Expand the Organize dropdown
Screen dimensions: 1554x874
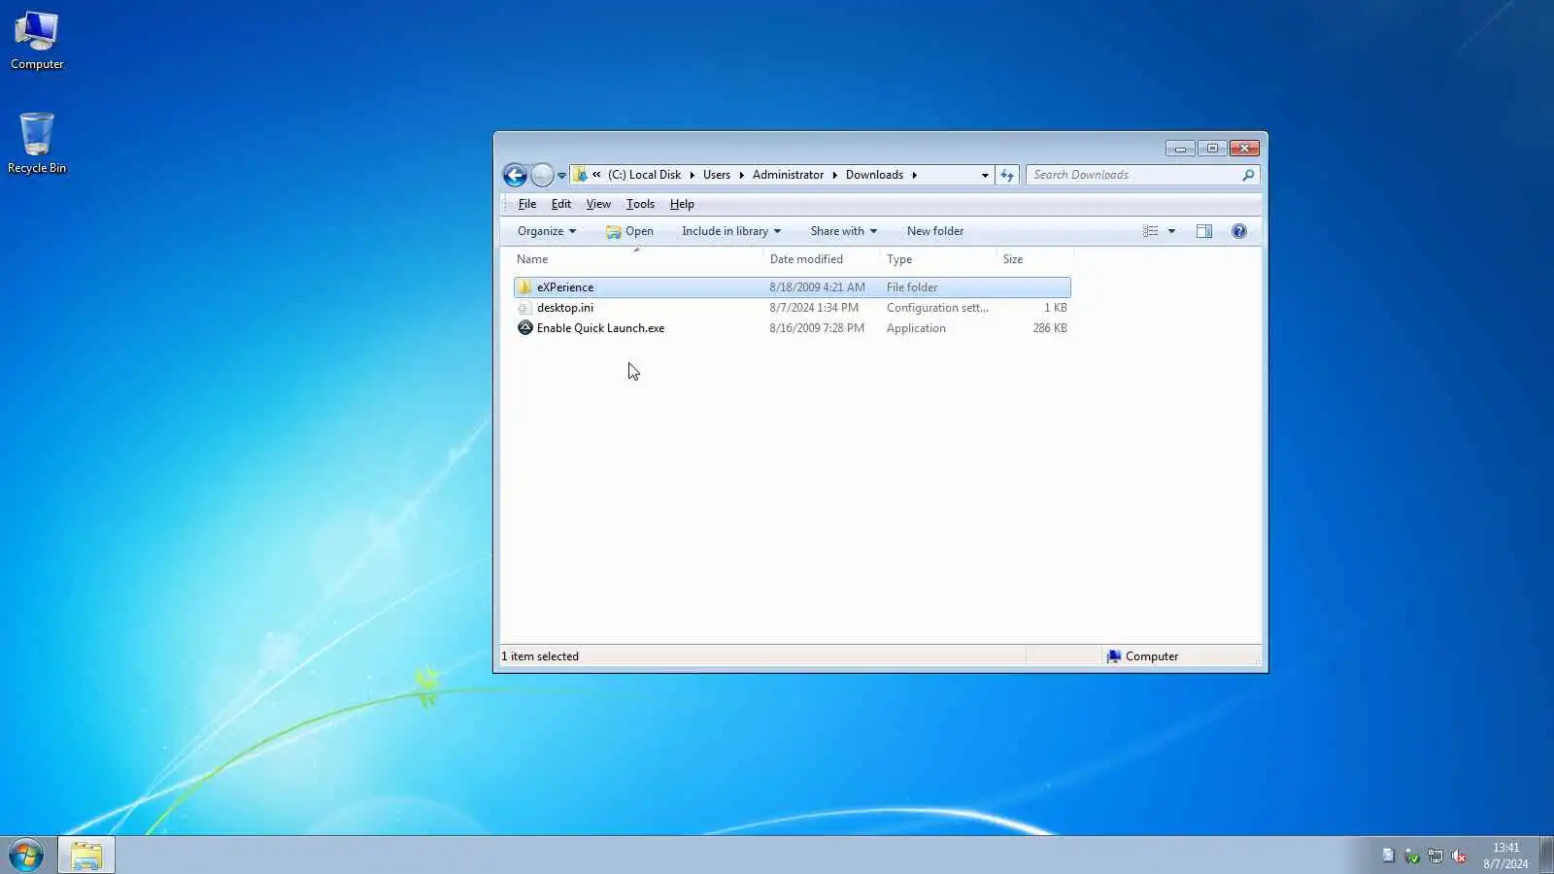(x=547, y=231)
